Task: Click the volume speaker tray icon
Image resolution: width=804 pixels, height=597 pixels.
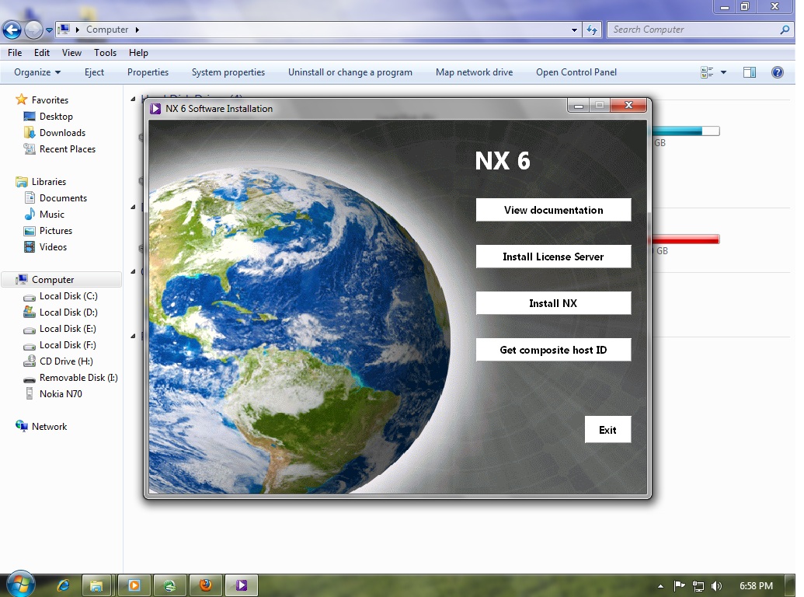Action: [716, 585]
